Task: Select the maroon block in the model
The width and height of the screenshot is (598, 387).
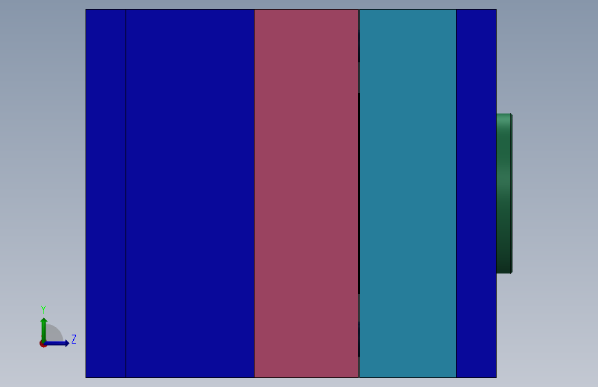Action: tap(306, 193)
